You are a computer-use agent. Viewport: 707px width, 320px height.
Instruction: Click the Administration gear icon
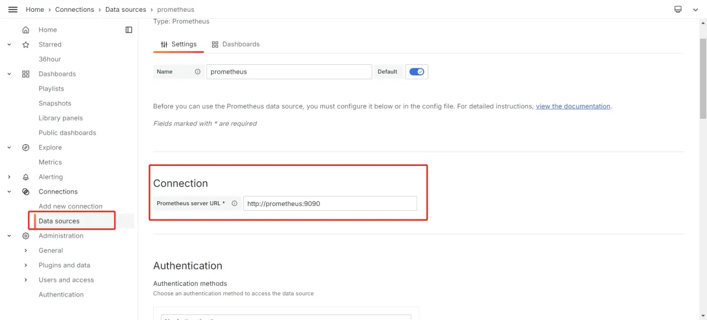[25, 236]
